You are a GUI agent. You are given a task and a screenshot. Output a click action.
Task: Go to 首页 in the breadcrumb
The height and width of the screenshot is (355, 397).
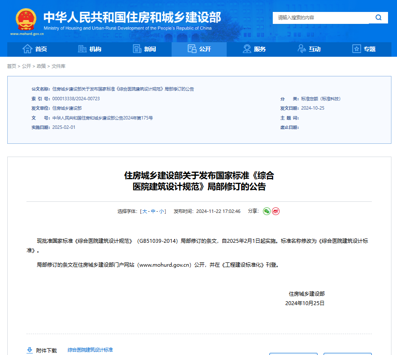click(12, 66)
